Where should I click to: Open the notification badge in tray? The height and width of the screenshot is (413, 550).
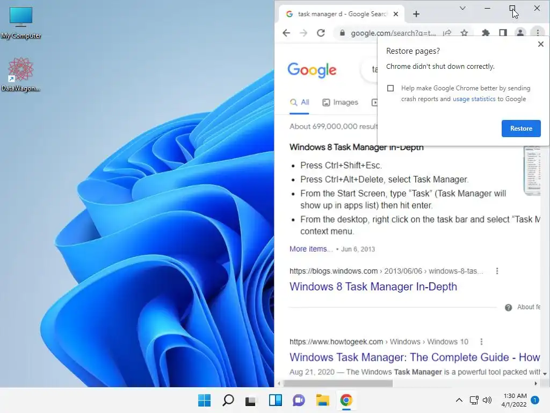[x=535, y=400]
